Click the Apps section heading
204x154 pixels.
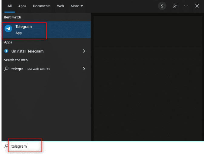(x=8, y=42)
